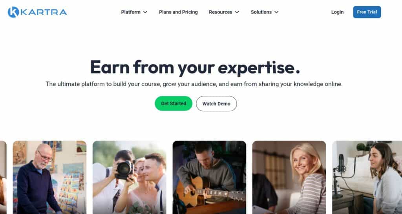Start the Free Trial button
The height and width of the screenshot is (214, 402).
(x=367, y=12)
